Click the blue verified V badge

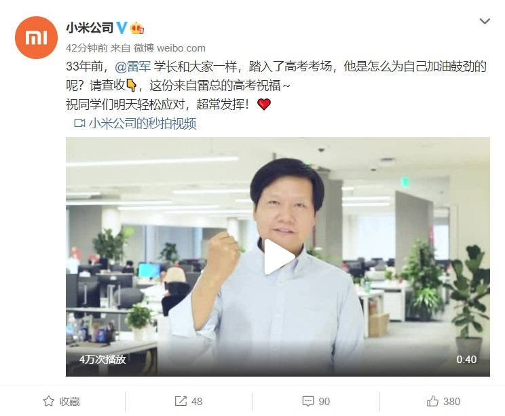coord(121,28)
